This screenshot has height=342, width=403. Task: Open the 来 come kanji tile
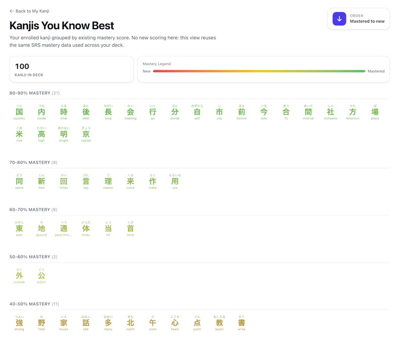[130, 182]
